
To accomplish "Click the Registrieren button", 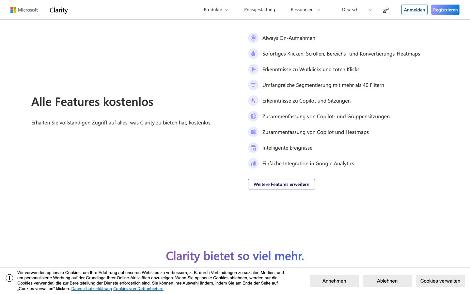I will pyautogui.click(x=445, y=10).
